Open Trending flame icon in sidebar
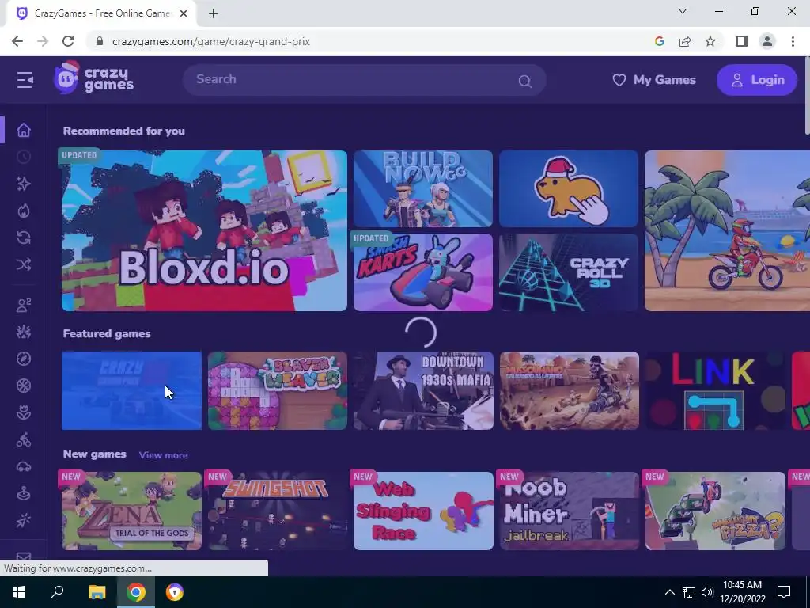The image size is (810, 608). [x=24, y=211]
